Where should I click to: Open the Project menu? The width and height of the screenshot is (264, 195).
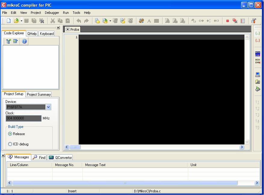click(36, 13)
